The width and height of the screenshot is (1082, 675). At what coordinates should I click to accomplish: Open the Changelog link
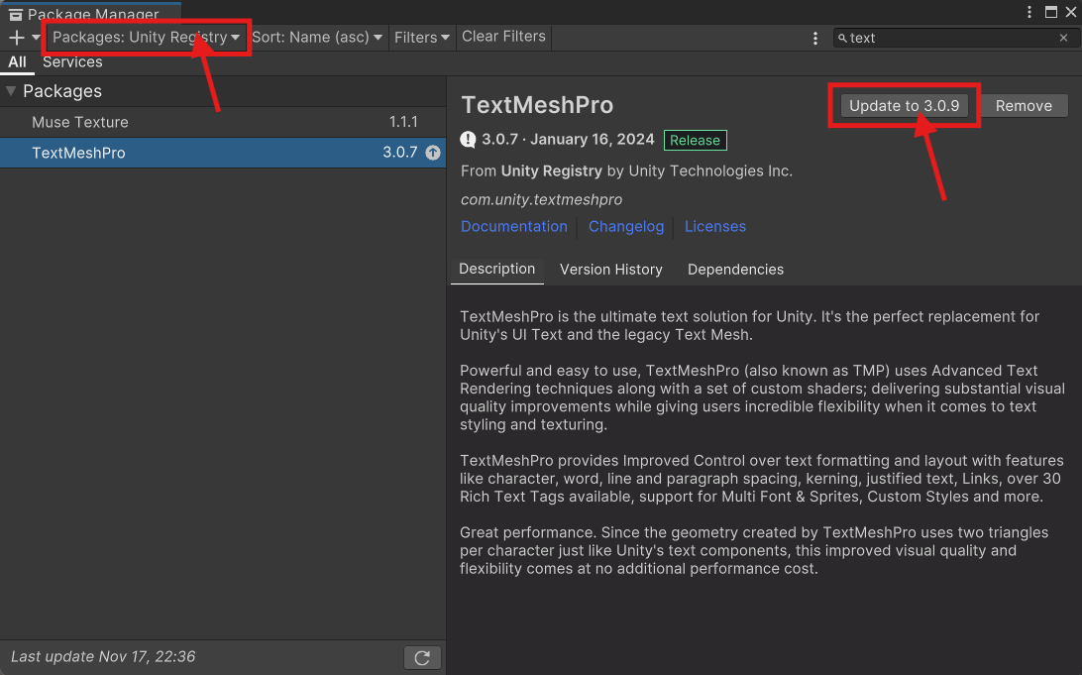[626, 226]
